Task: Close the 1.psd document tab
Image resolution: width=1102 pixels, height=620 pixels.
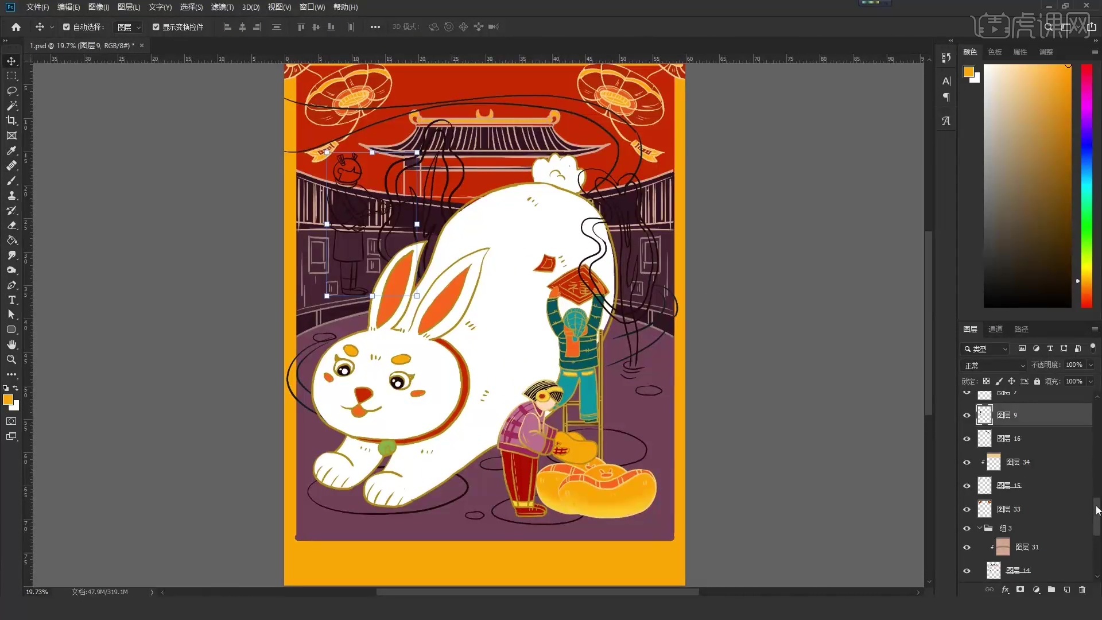Action: [x=142, y=45]
